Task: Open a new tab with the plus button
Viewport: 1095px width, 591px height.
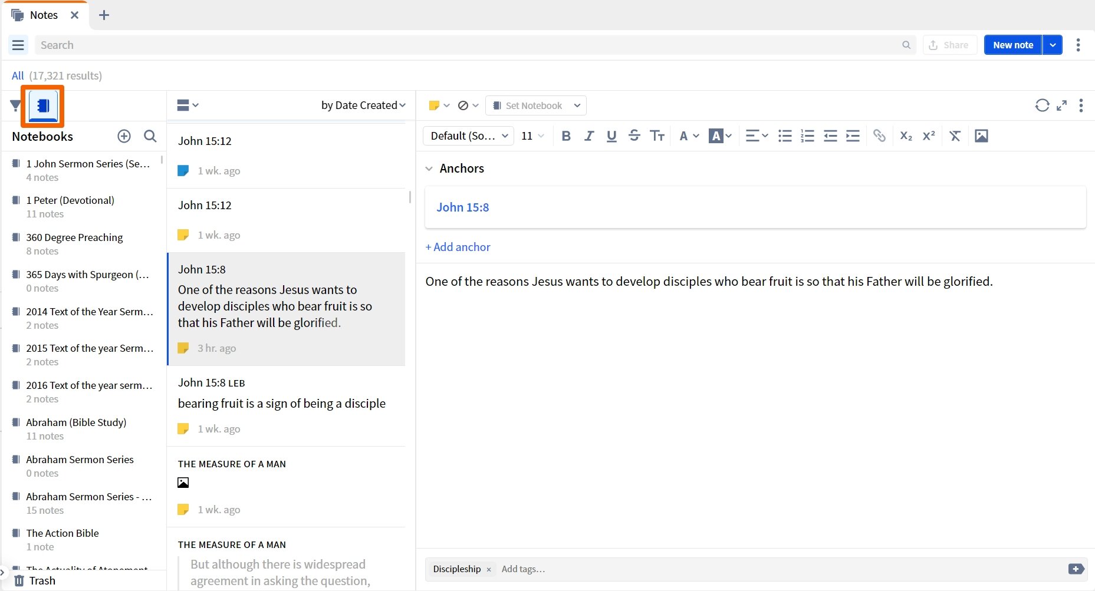Action: point(104,15)
